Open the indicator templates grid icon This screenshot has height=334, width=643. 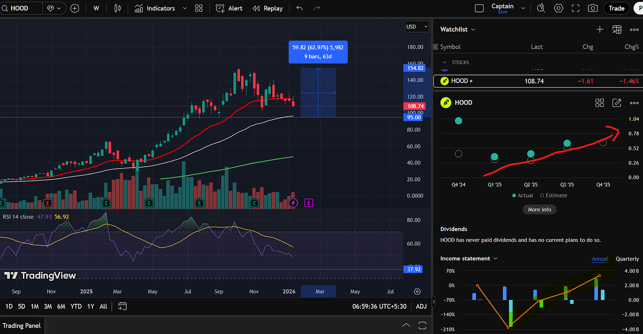[x=199, y=8]
